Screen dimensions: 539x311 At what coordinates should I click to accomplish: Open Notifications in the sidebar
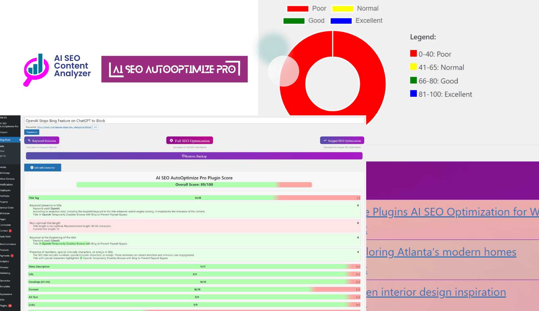pyautogui.click(x=6, y=184)
